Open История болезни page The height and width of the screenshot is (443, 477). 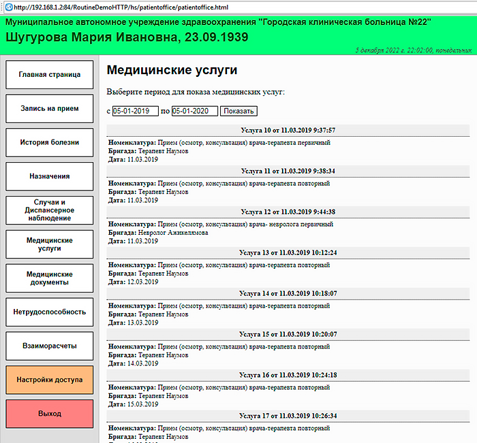point(50,142)
